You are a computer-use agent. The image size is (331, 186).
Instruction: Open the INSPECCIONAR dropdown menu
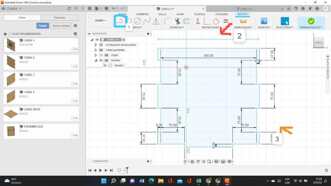(243, 27)
